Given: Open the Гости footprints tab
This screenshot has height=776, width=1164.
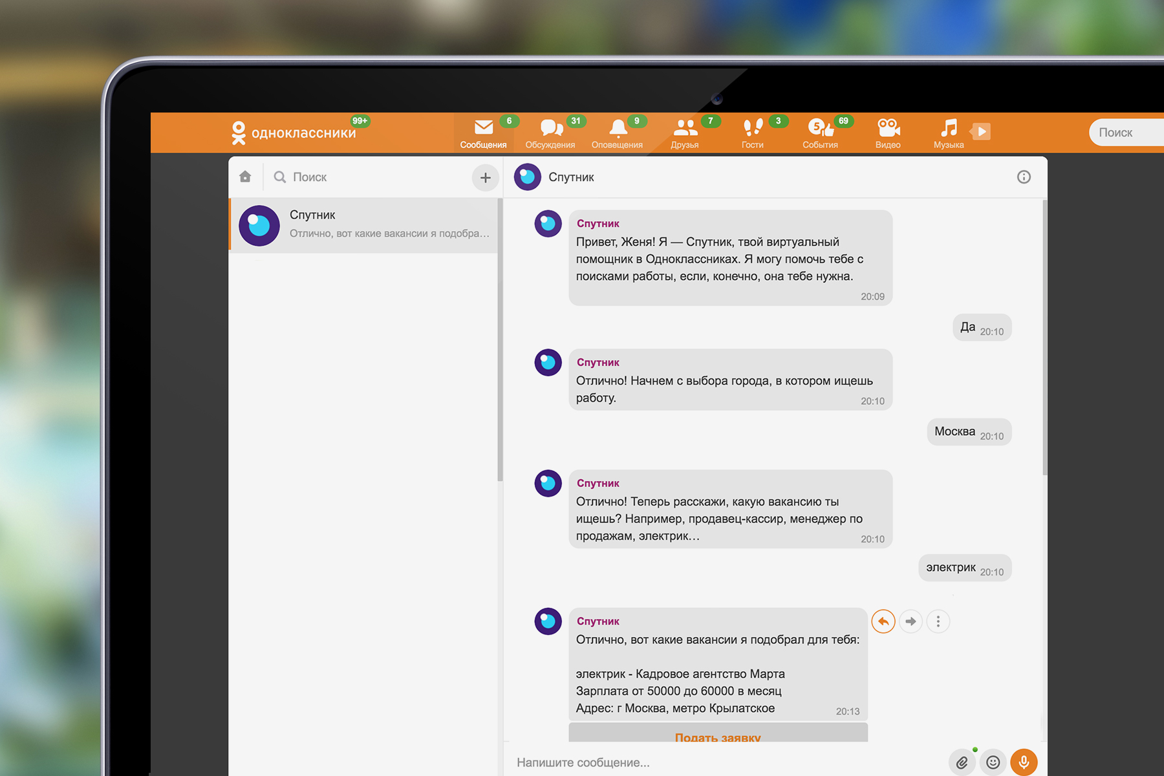Looking at the screenshot, I should click(x=753, y=133).
